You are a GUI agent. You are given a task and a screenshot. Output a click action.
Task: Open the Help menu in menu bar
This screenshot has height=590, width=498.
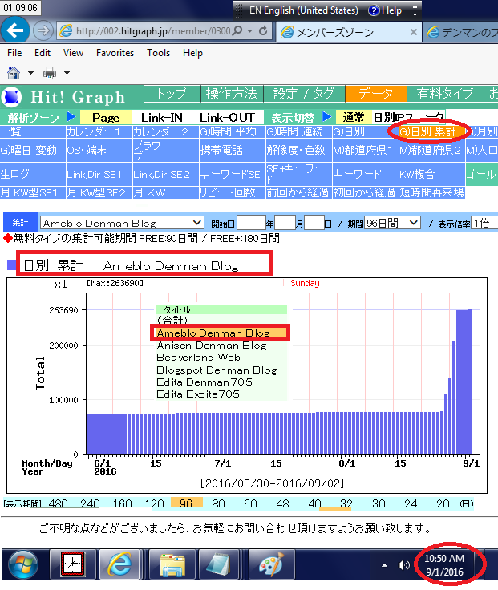point(192,53)
